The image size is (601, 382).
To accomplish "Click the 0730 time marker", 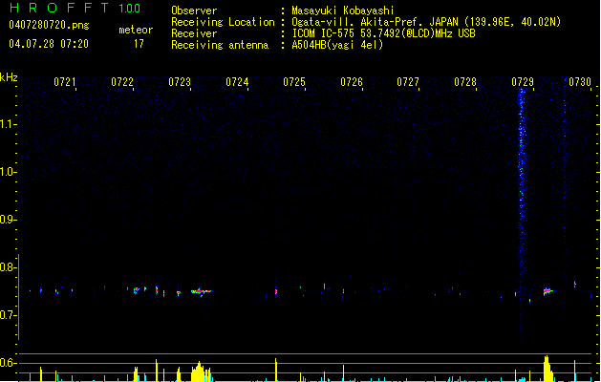I will (x=580, y=82).
